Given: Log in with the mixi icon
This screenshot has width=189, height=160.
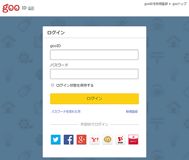Looking at the screenshot, I should pyautogui.click(x=107, y=140).
